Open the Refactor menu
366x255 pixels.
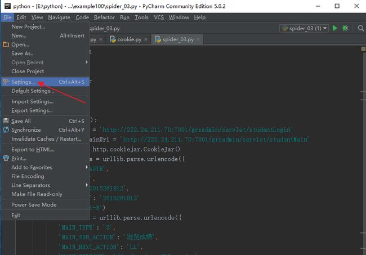click(x=104, y=17)
